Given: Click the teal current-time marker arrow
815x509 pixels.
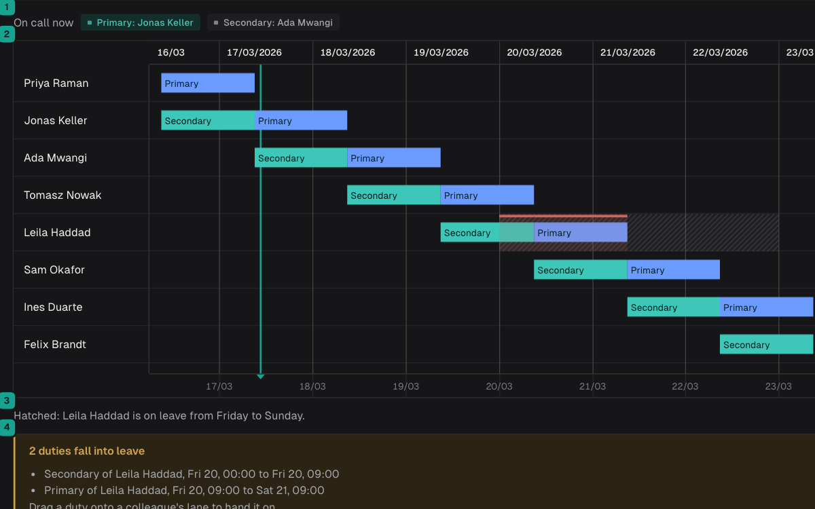Looking at the screenshot, I should [x=260, y=376].
